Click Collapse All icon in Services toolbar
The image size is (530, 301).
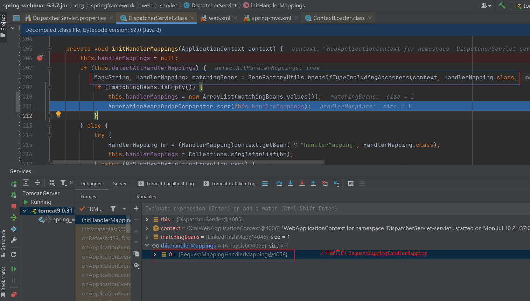pyautogui.click(x=37, y=182)
